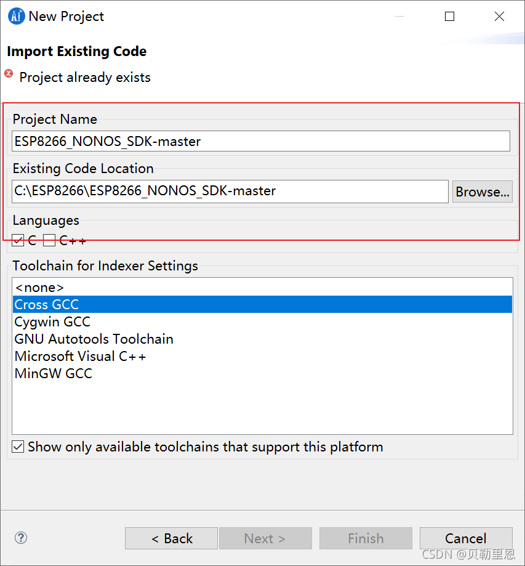The height and width of the screenshot is (566, 525).
Task: Toggle the C language checkbox
Action: tap(18, 240)
